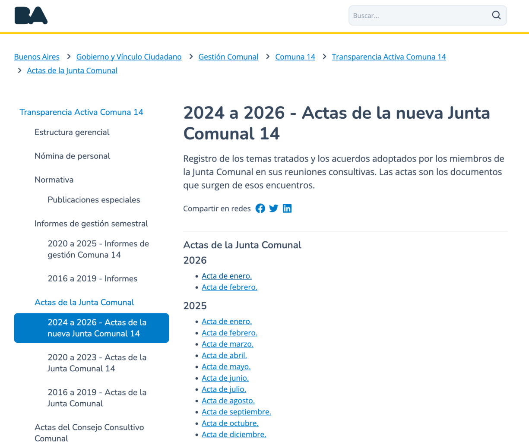
Task: Select 2020 a 2023 Actas sidebar entry
Action: [x=97, y=363]
